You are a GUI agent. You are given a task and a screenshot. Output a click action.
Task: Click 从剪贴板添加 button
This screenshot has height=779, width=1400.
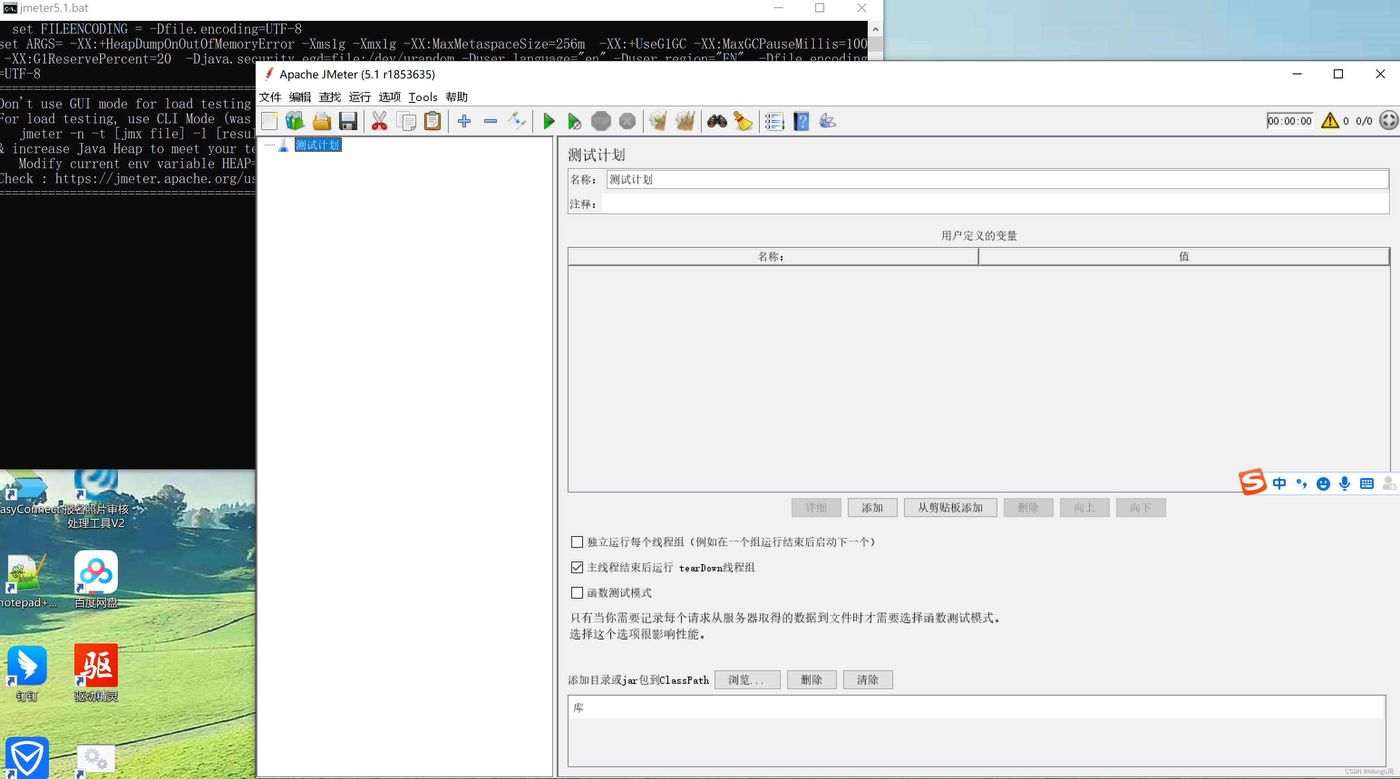950,508
